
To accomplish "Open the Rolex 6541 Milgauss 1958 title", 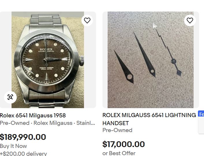I will tap(33, 115).
